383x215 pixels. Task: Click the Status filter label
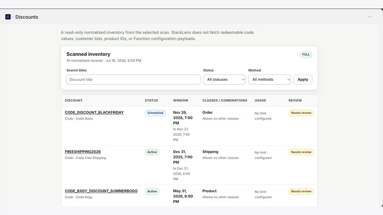point(208,70)
